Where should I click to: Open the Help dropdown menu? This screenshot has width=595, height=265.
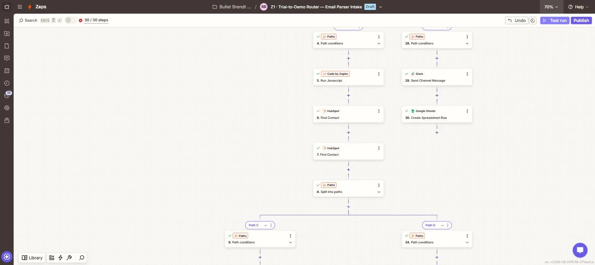pyautogui.click(x=578, y=7)
